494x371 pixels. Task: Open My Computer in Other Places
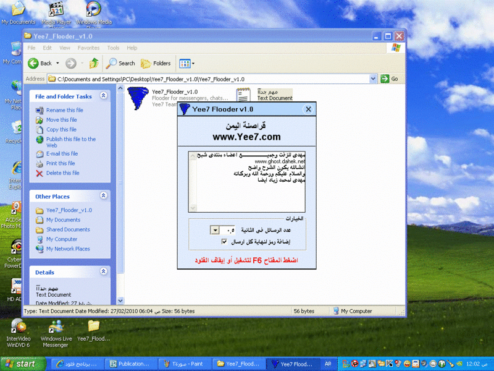(62, 239)
